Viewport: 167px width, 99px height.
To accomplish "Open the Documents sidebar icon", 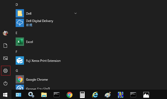I will pyautogui.click(x=5, y=46).
